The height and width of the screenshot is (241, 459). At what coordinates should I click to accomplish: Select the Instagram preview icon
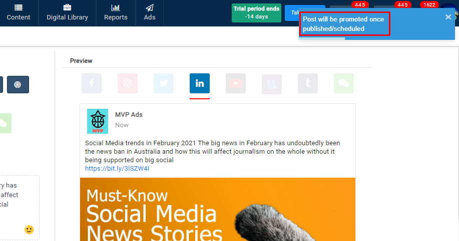point(128,83)
